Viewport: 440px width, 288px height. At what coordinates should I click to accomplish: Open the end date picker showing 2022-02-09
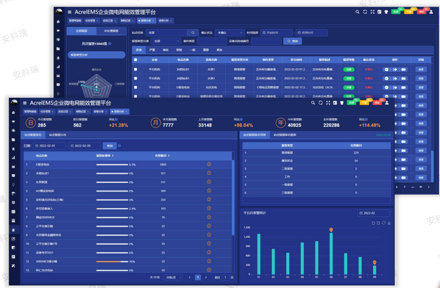85,146
